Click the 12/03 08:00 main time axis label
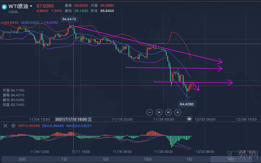The width and height of the screenshot is (261, 163). pyautogui.click(x=205, y=120)
